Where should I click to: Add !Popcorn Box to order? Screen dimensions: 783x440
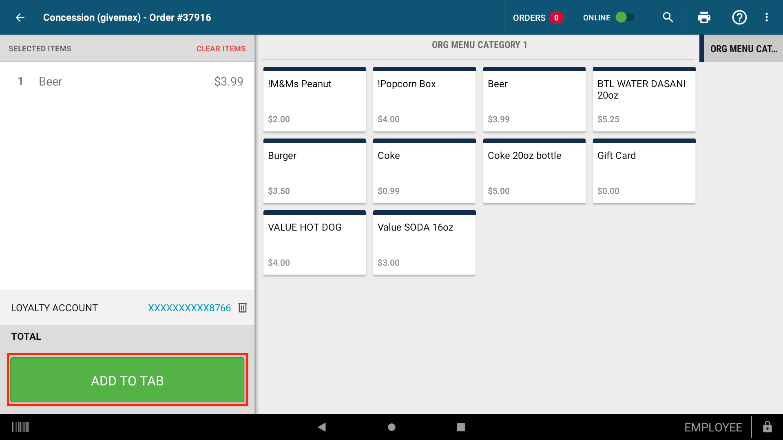point(424,99)
